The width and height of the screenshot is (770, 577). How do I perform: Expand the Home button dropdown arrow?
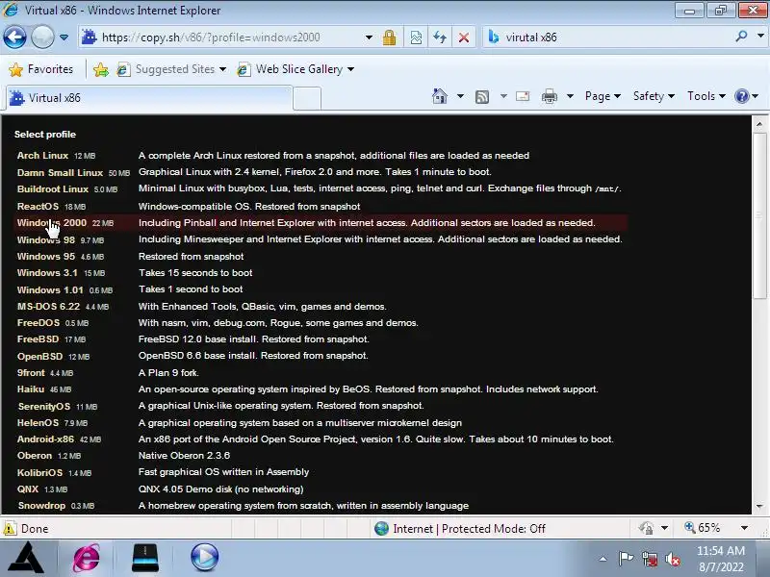coord(460,96)
